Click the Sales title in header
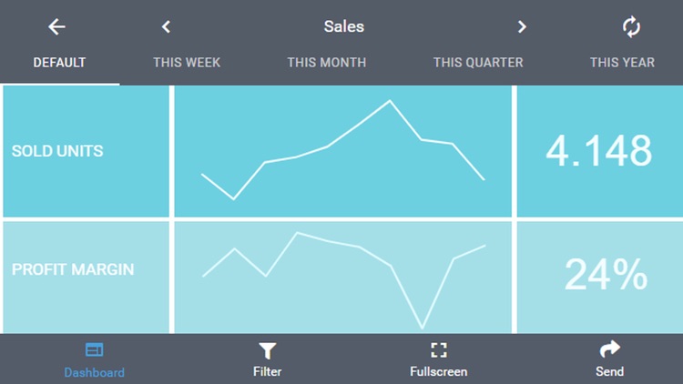The height and width of the screenshot is (384, 683). pos(343,26)
